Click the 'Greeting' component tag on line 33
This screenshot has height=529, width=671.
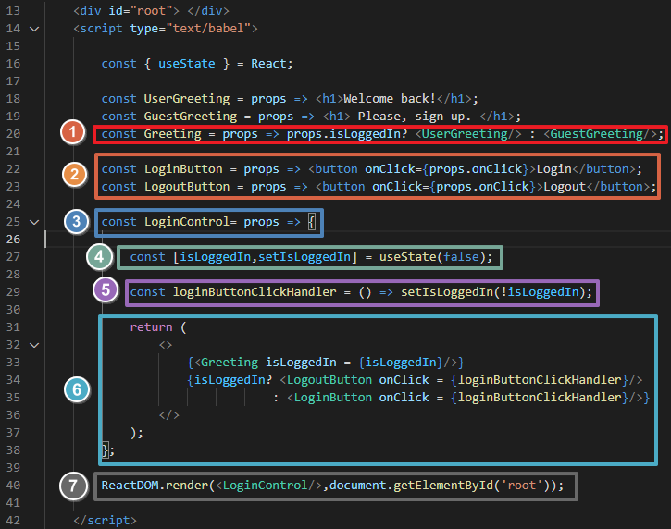click(x=230, y=363)
